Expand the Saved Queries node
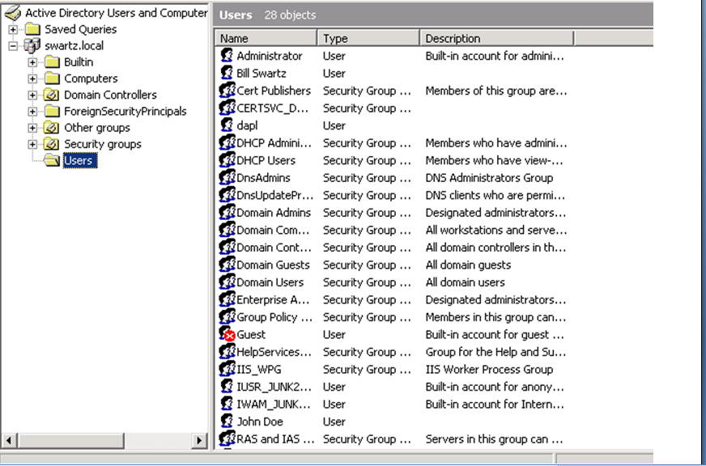Viewport: 706px width, 466px height. tap(13, 29)
